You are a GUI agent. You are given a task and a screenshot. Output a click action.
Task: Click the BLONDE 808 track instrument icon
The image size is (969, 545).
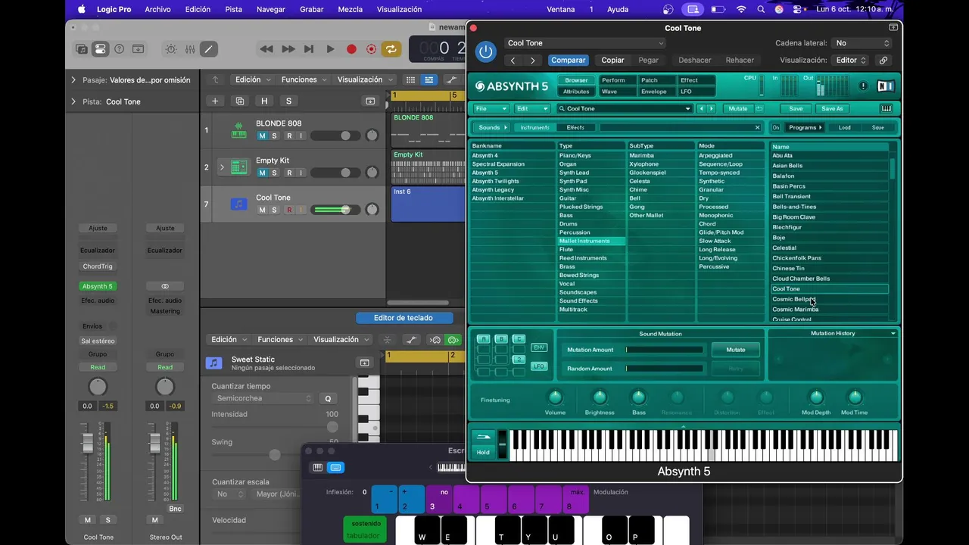239,130
